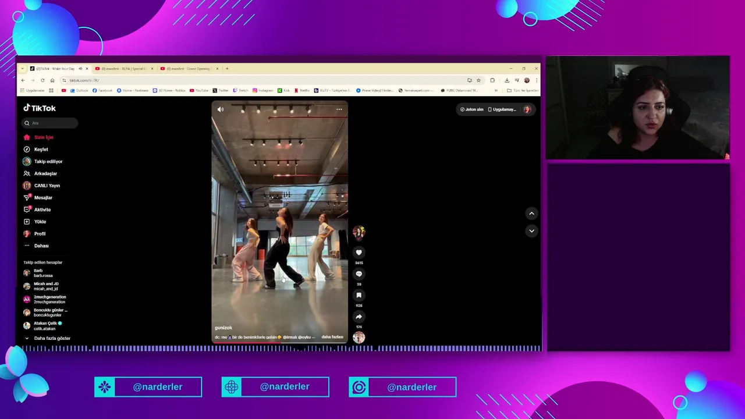Open the Twitter bookmark
The image size is (745, 419).
tap(221, 90)
